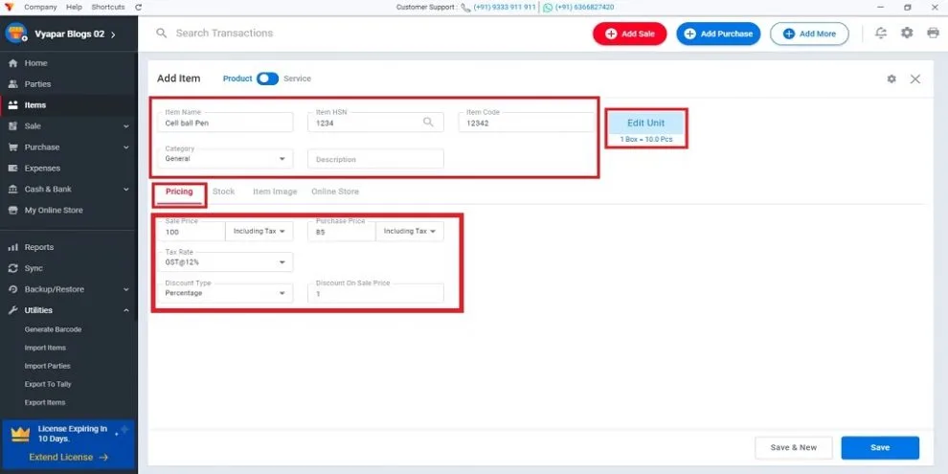The height and width of the screenshot is (474, 948).
Task: Open Add Item settings gear icon
Action: [892, 79]
